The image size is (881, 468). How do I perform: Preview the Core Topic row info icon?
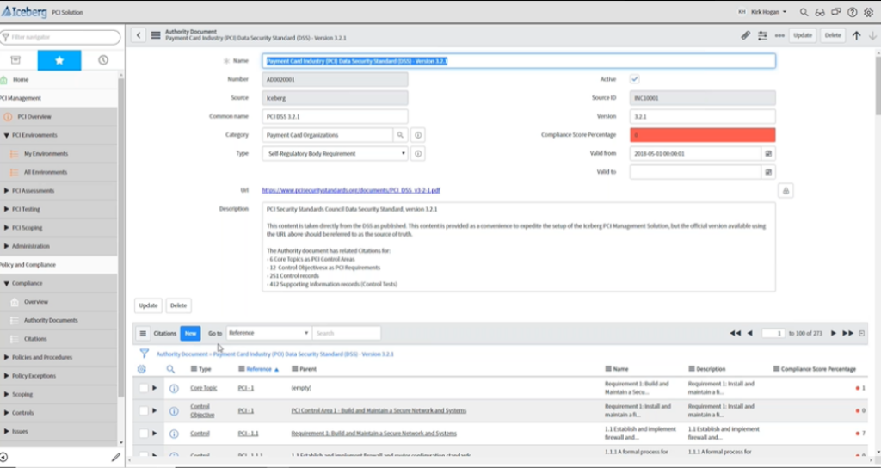click(x=174, y=388)
